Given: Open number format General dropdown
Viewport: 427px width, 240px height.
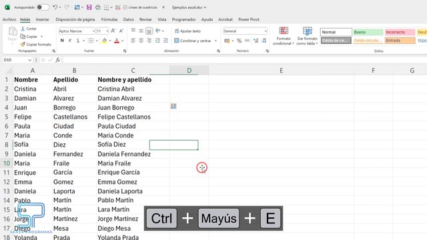Looking at the screenshot, I should click(x=266, y=31).
